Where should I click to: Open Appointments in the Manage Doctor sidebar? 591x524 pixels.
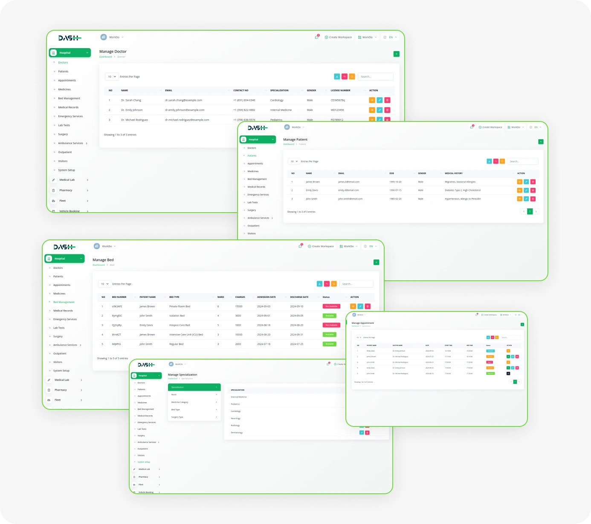pos(67,81)
